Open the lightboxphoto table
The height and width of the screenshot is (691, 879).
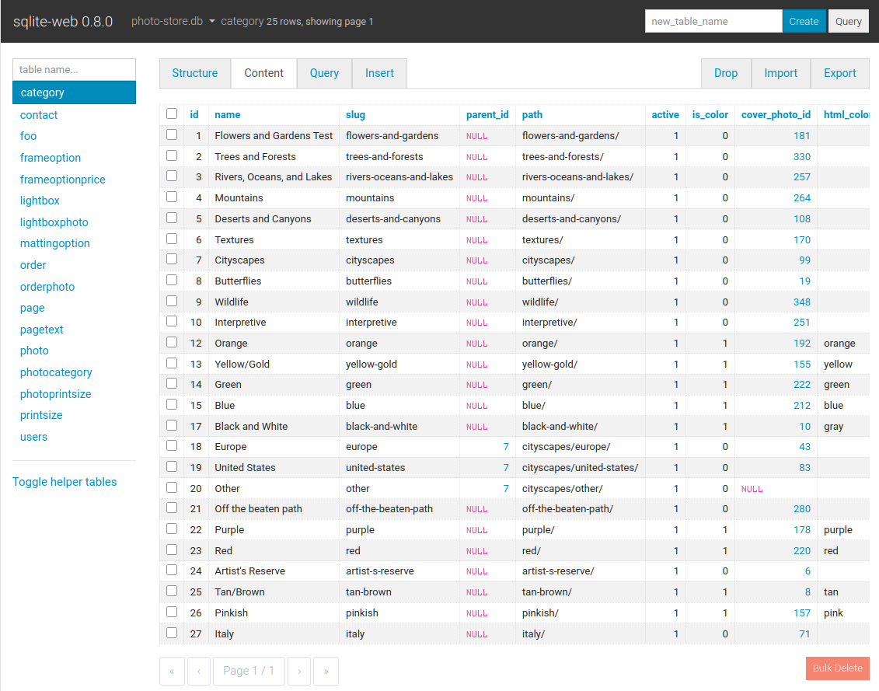(54, 222)
